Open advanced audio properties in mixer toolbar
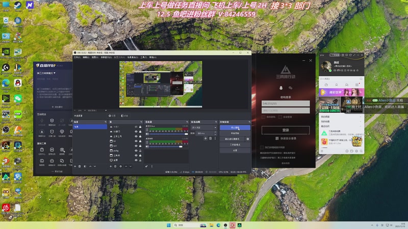Viewport: 408px width, 229px height. coord(146,166)
